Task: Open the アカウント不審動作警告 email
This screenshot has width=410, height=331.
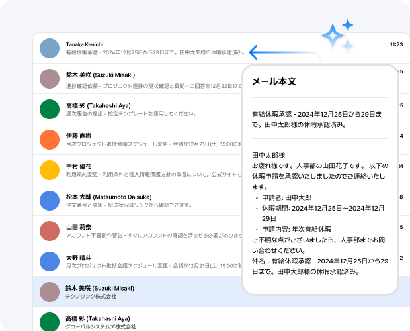Action: pyautogui.click(x=152, y=235)
